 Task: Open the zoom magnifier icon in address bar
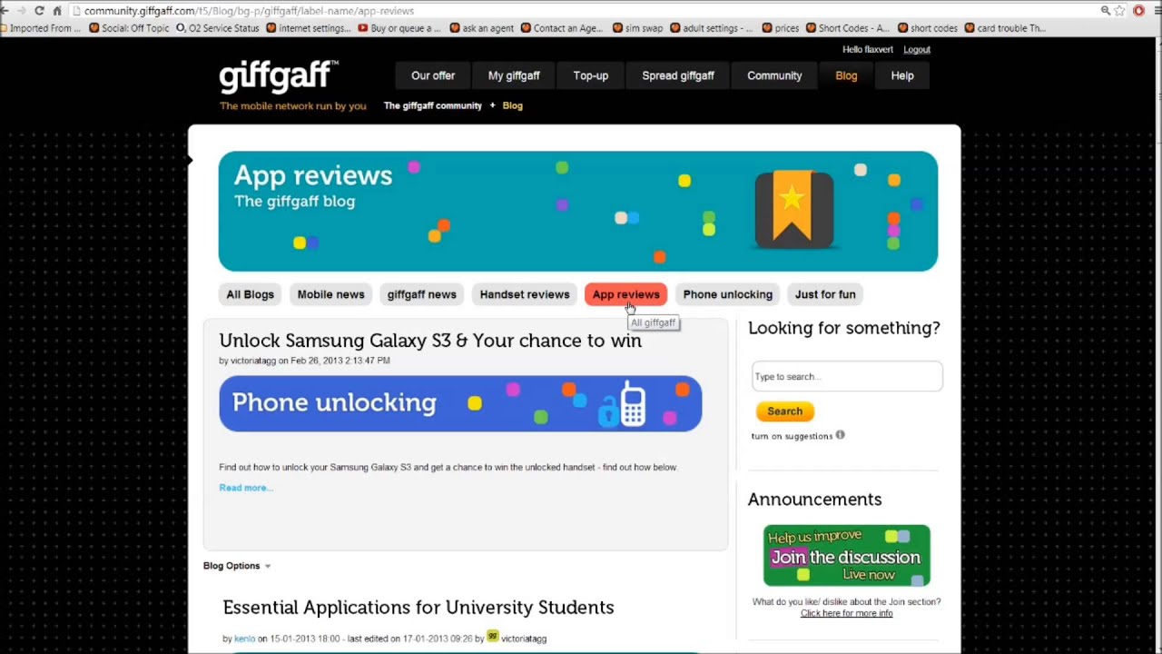[x=1105, y=11]
